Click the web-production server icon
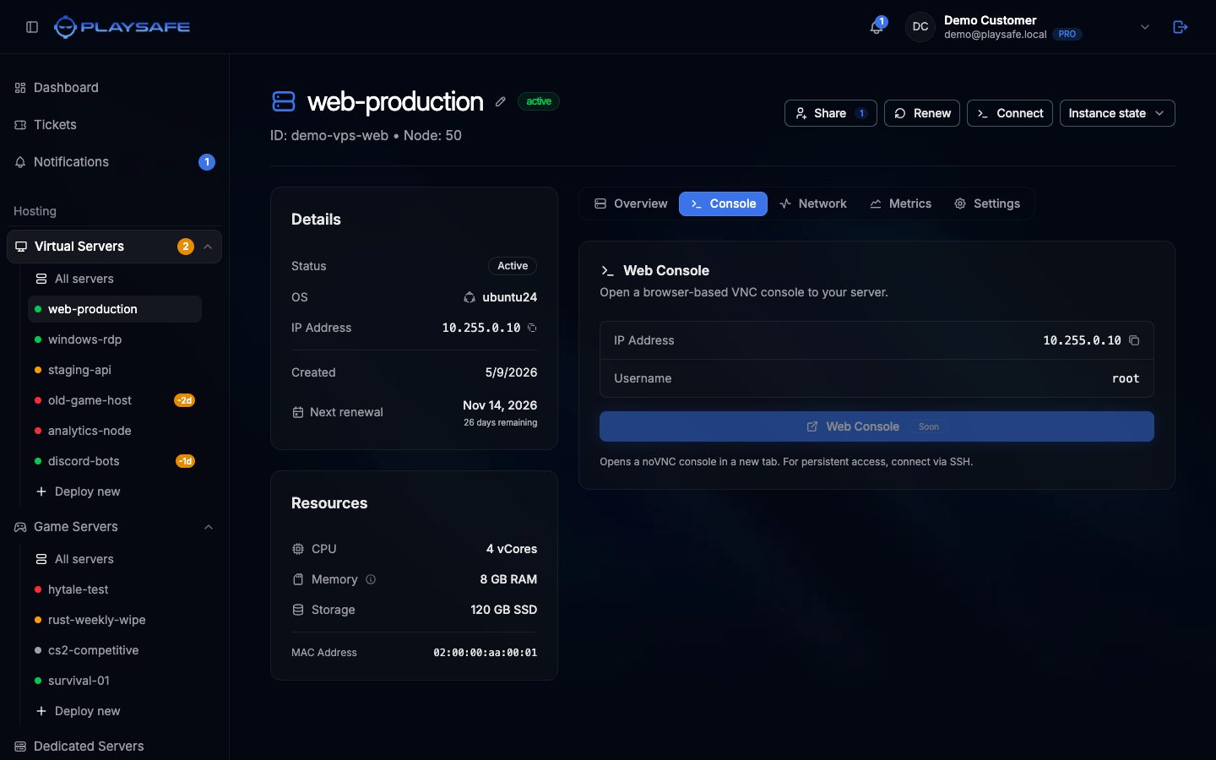Viewport: 1216px width, 760px height. (x=284, y=101)
